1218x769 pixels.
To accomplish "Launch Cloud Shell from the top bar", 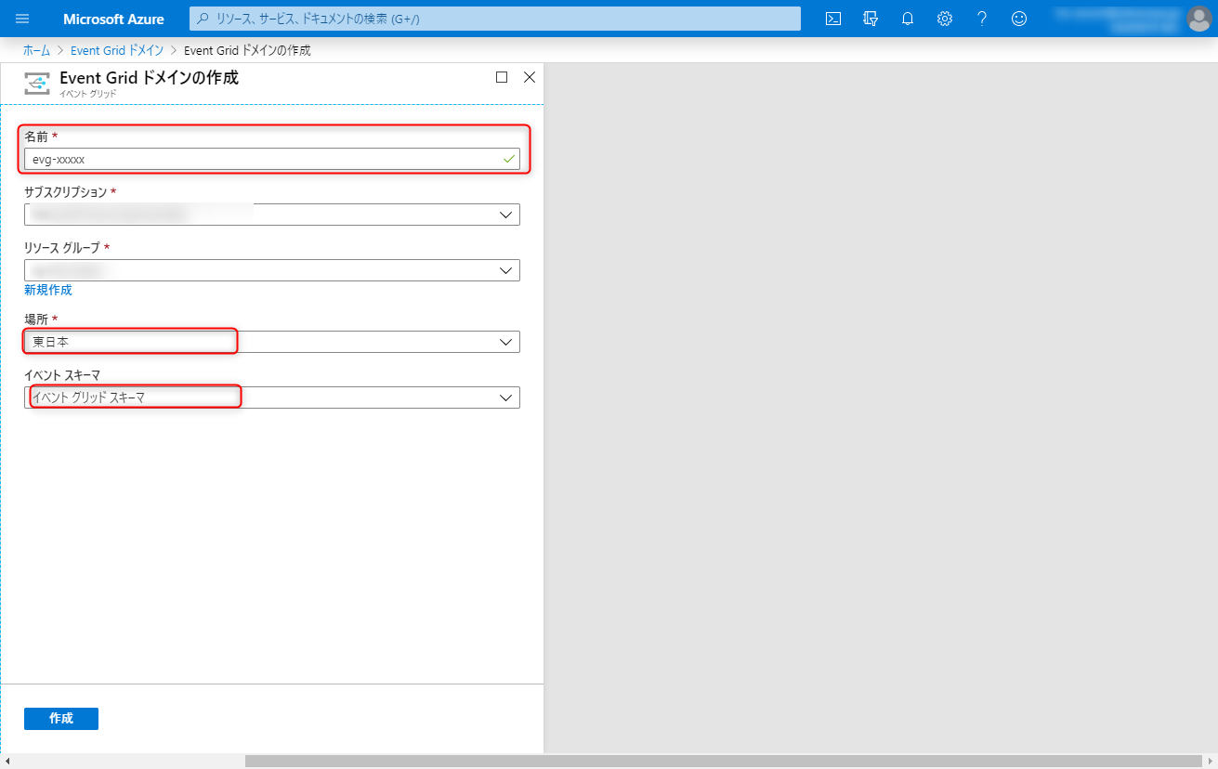I will coord(833,19).
